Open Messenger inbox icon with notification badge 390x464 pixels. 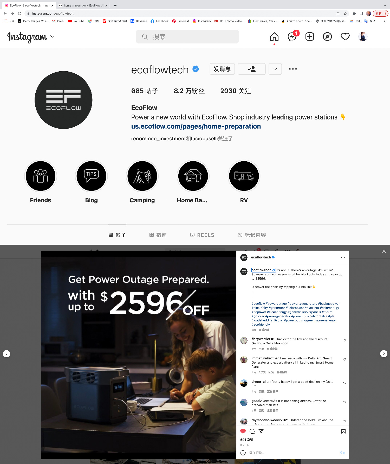(292, 37)
